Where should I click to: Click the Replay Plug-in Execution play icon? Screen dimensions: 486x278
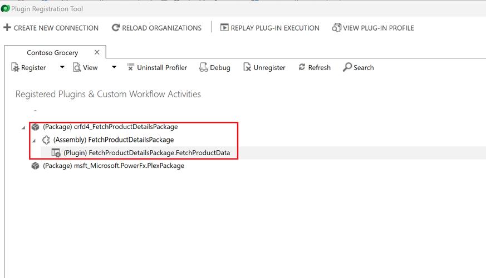pos(224,28)
